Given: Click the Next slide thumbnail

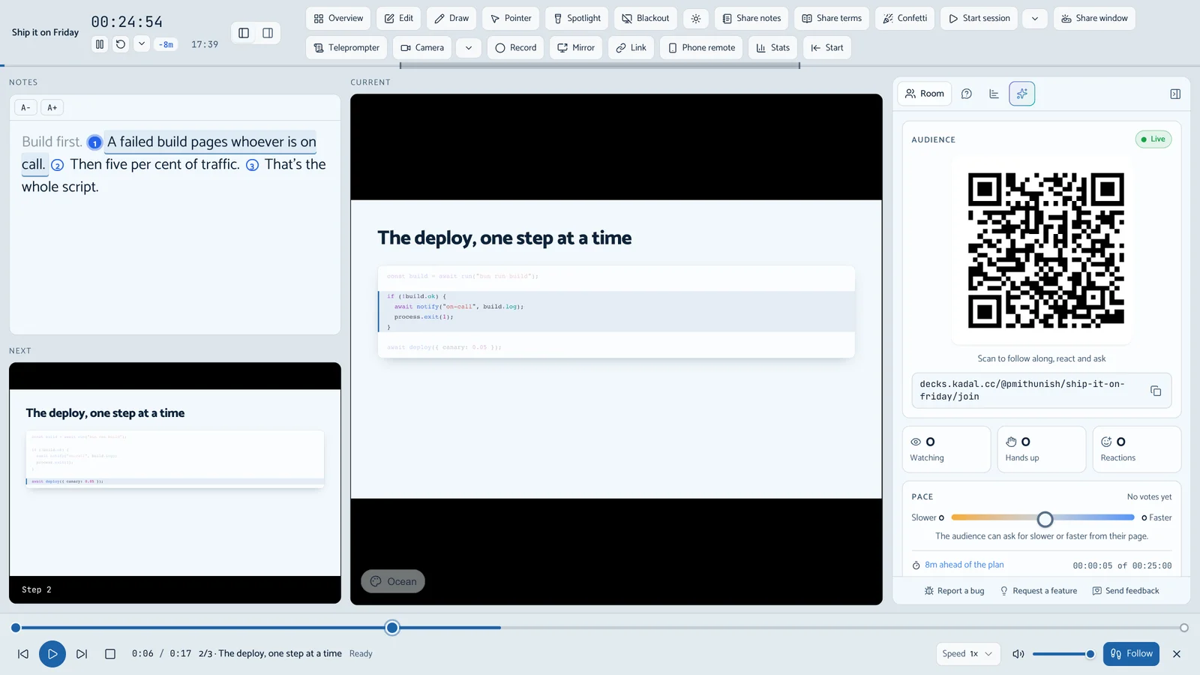Looking at the screenshot, I should tap(175, 483).
